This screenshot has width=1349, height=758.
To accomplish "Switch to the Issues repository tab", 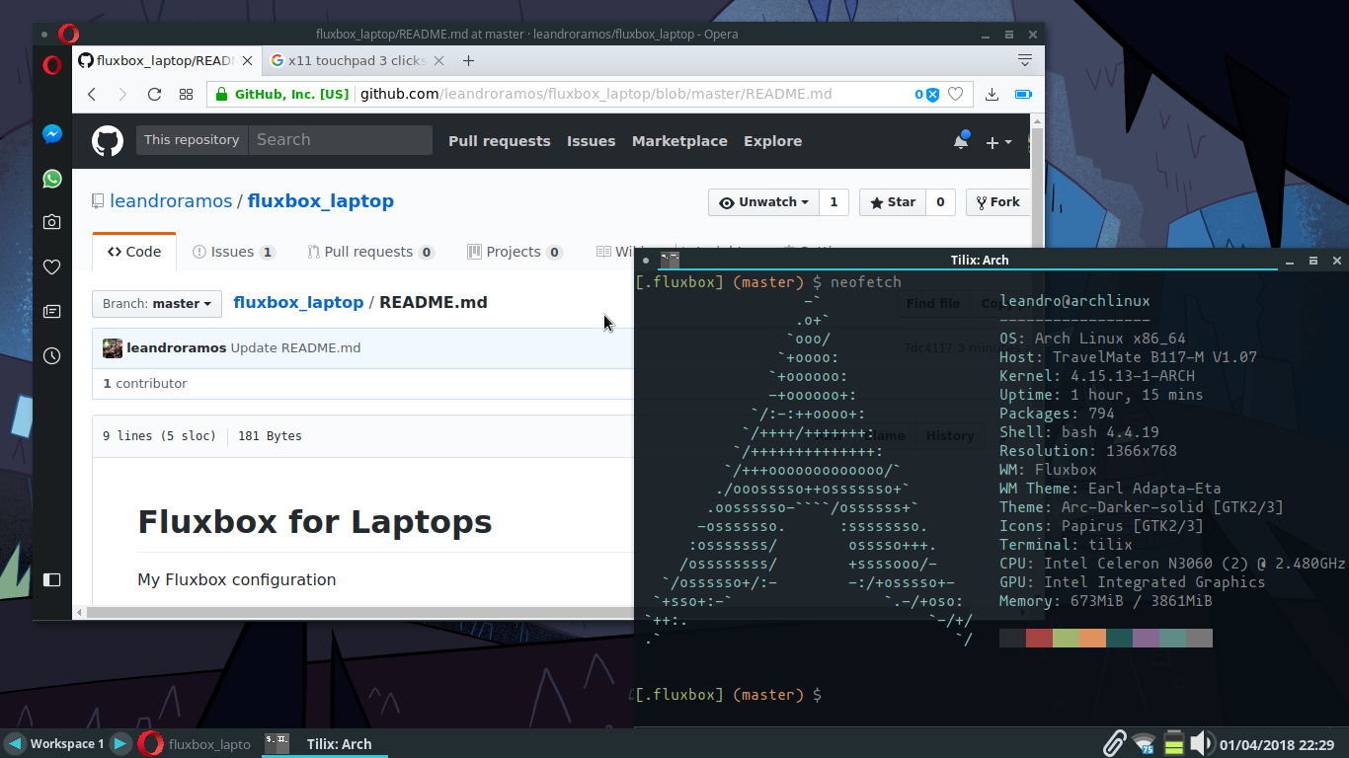I will click(234, 252).
